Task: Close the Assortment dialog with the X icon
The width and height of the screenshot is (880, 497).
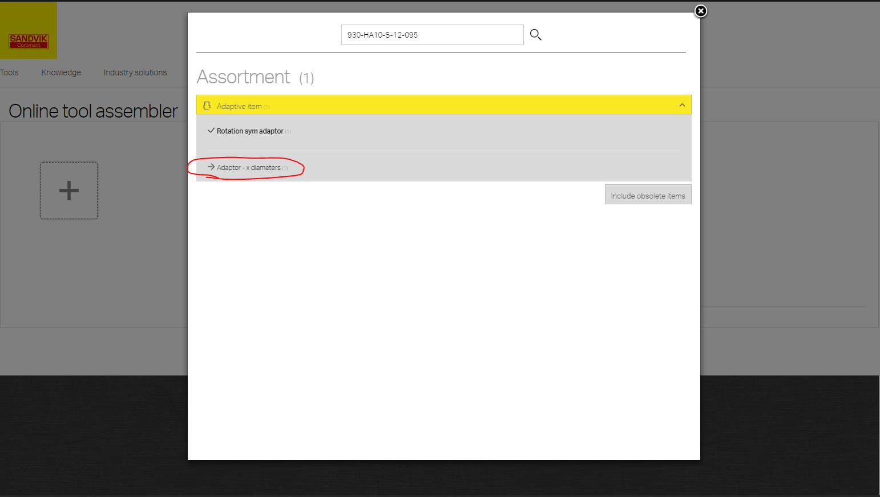Action: pyautogui.click(x=701, y=11)
